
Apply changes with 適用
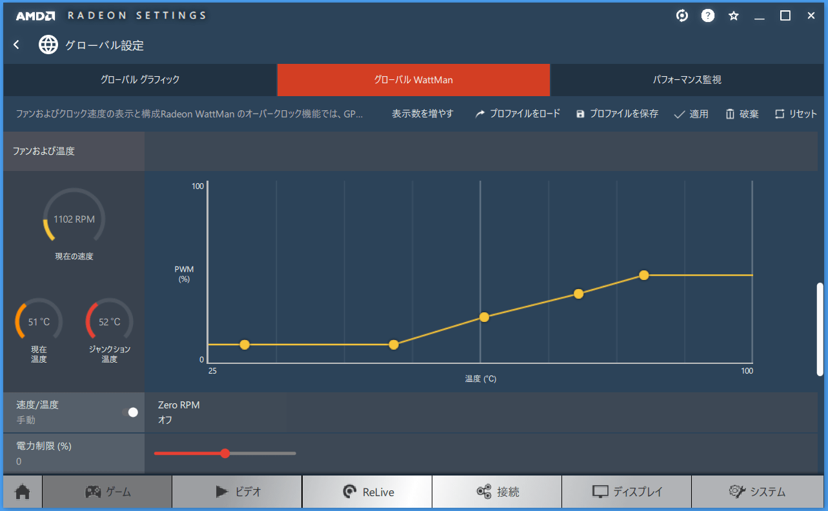tap(691, 114)
